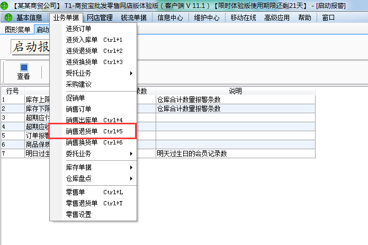The width and height of the screenshot is (368, 245).
Task: Choose 进货入库单 Ctrl+1 menu item
Action: click(x=93, y=40)
